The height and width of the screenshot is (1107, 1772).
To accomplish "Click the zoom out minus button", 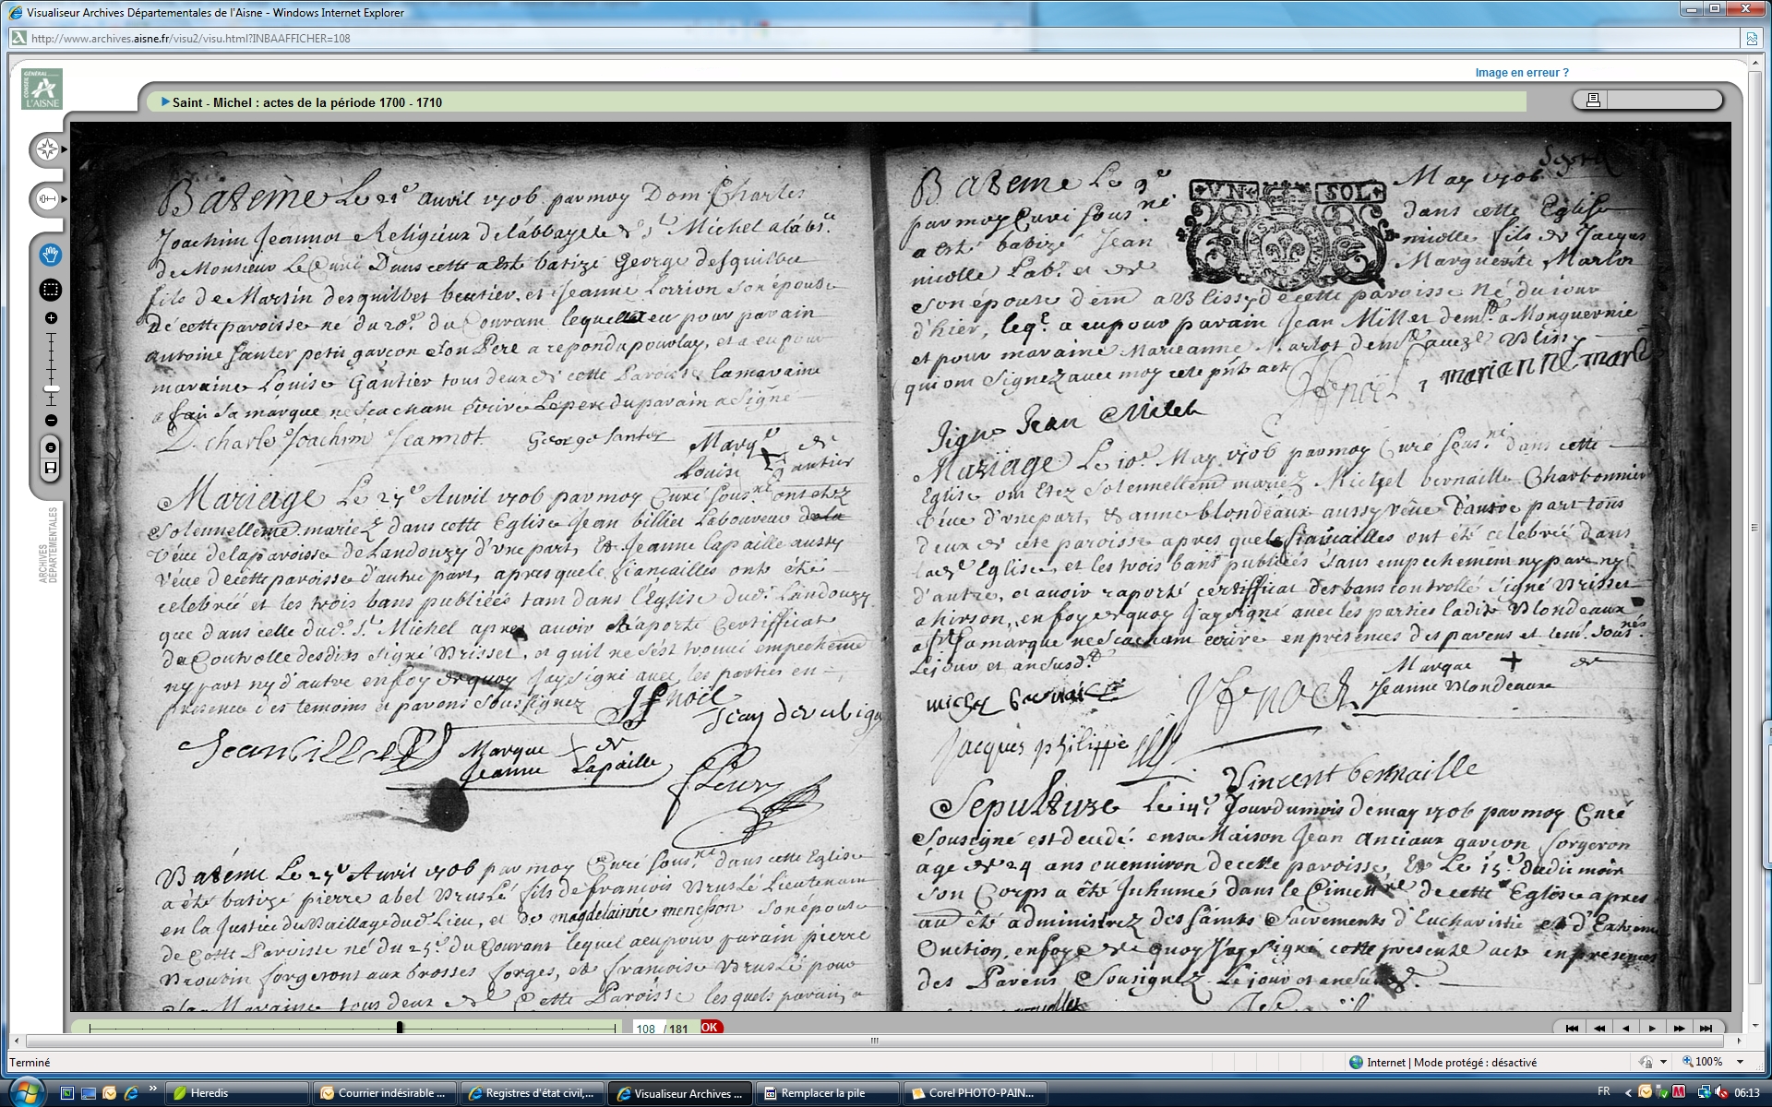I will [51, 421].
